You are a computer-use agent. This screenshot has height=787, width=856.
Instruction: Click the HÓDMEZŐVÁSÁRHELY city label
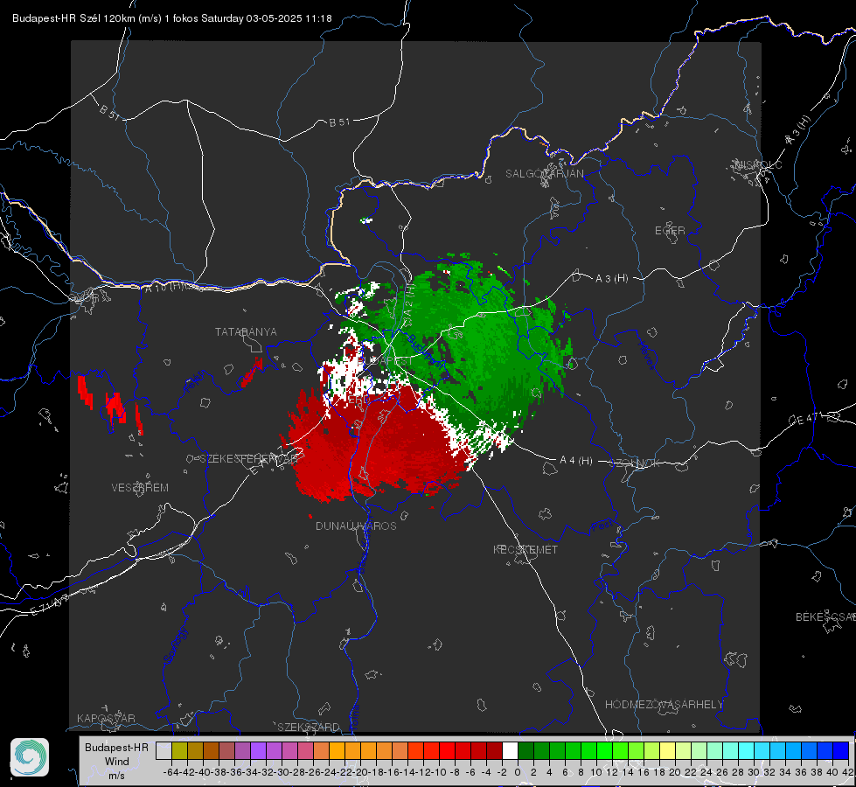coord(664,705)
